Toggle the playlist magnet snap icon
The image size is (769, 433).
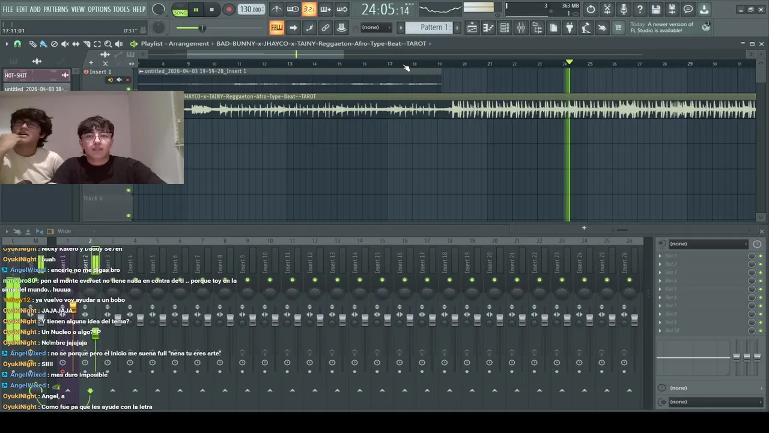17,44
